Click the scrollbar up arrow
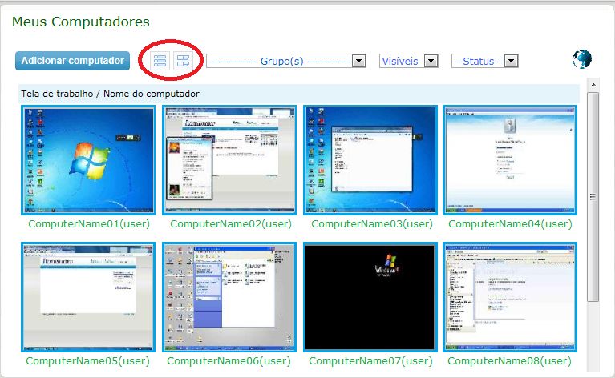This screenshot has height=378, width=615. coord(593,85)
